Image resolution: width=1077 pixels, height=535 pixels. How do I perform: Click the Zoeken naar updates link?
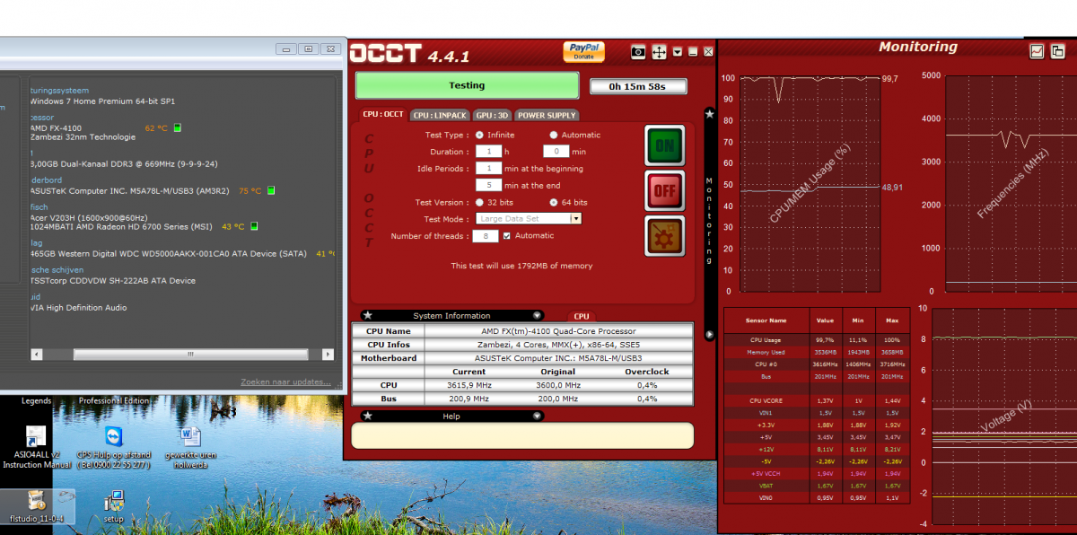(285, 382)
